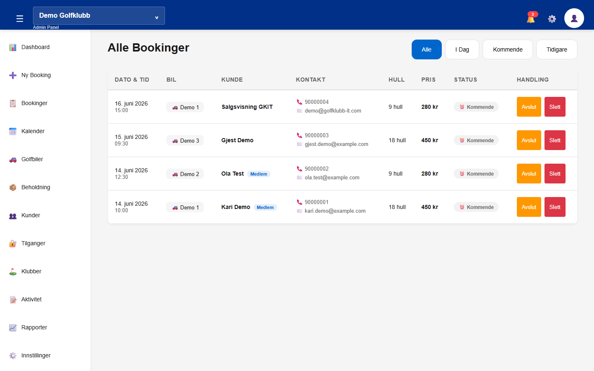Click the STATUS column header
The height and width of the screenshot is (371, 594).
[465, 80]
